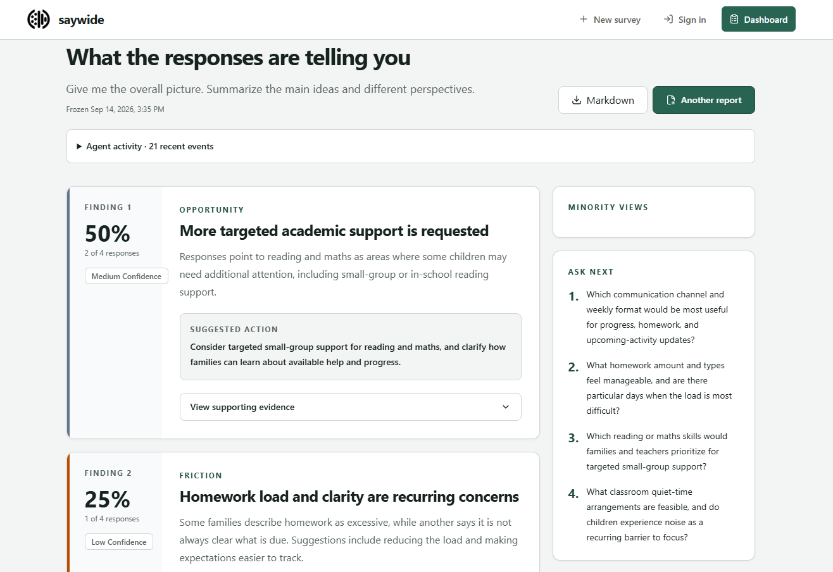The height and width of the screenshot is (572, 833).
Task: Go to the Dashboard
Action: coord(758,19)
